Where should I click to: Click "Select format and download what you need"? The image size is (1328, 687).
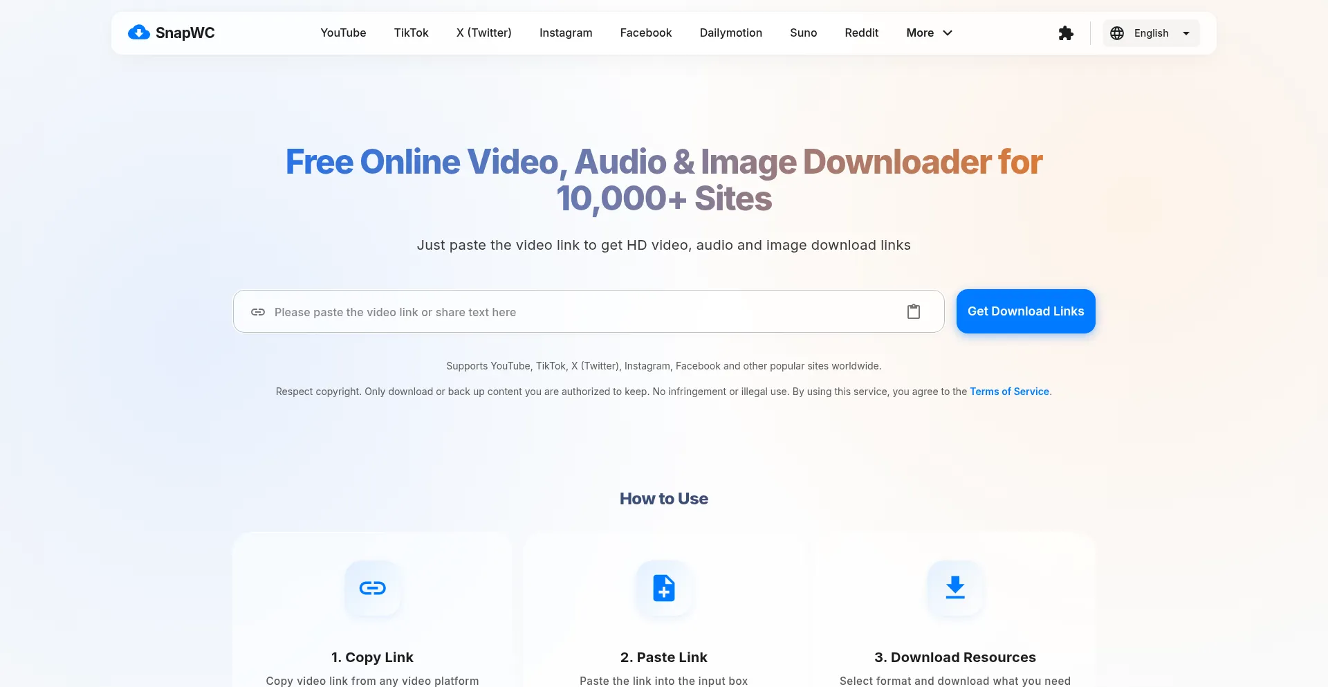tap(955, 681)
